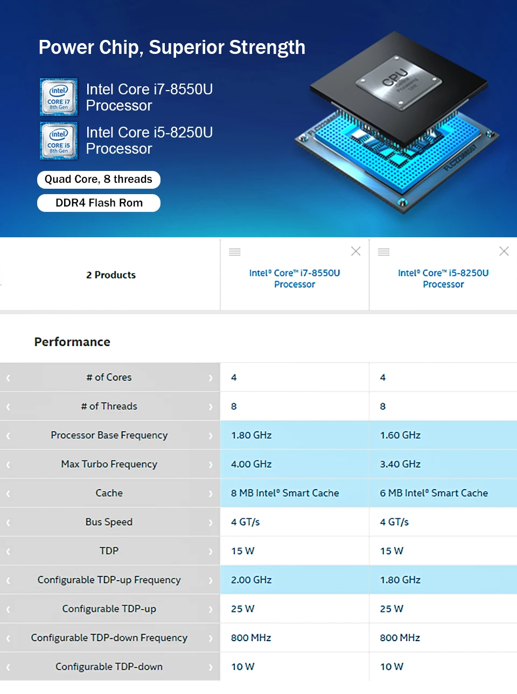Viewport: 517px width, 694px height.
Task: Click right chevron on Configurable TDP-down row
Action: point(211,668)
